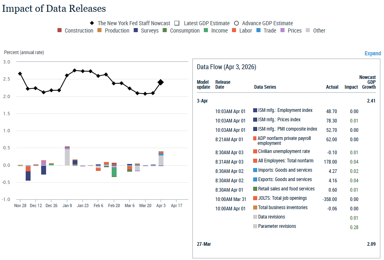Viewport: 384px width, 260px height.
Task: Expand the 27-Mar model update row
Action: pos(204,244)
